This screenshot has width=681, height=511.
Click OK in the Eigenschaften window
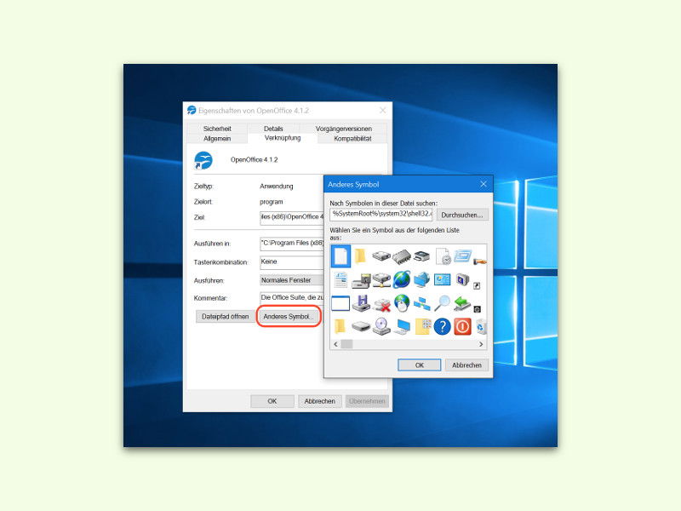[x=272, y=401]
